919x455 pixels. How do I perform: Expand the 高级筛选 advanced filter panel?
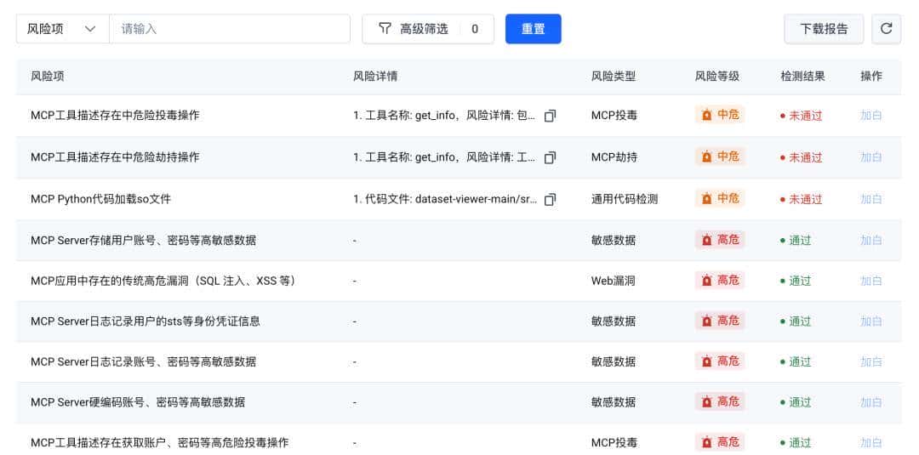click(x=423, y=29)
